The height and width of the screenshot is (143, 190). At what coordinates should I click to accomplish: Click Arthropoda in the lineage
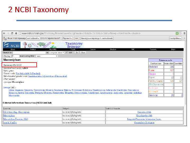pos(111,90)
